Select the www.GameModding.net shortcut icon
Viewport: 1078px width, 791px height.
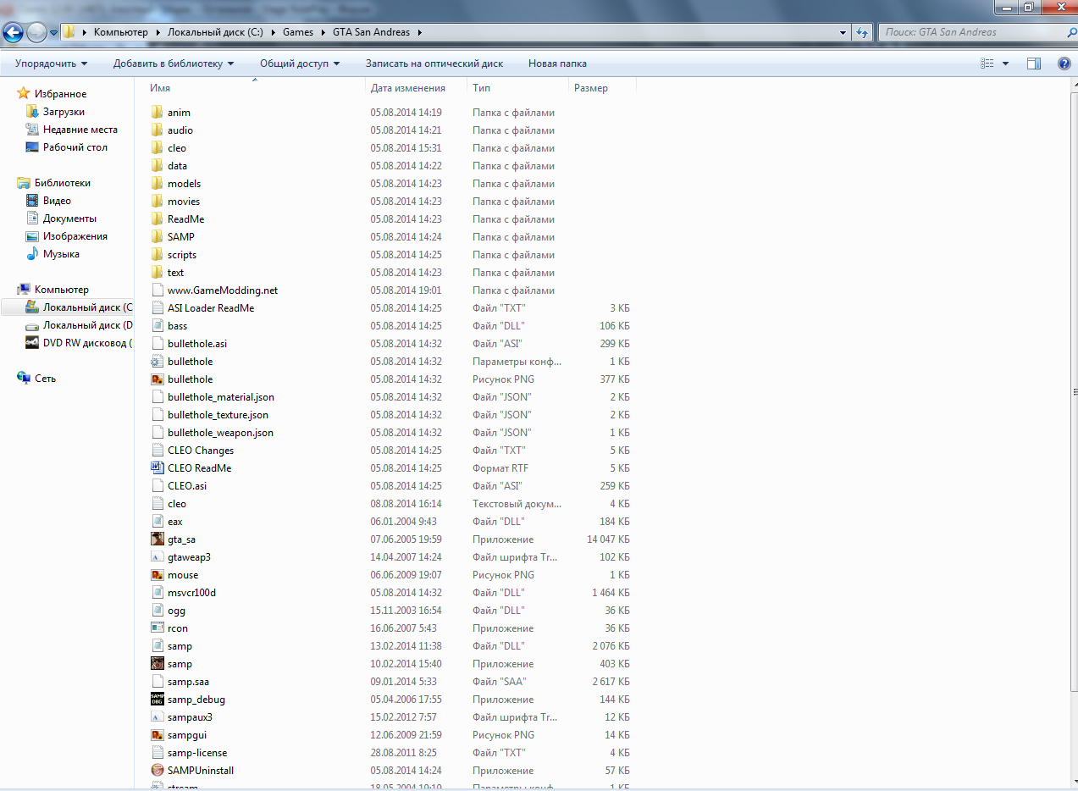(157, 290)
